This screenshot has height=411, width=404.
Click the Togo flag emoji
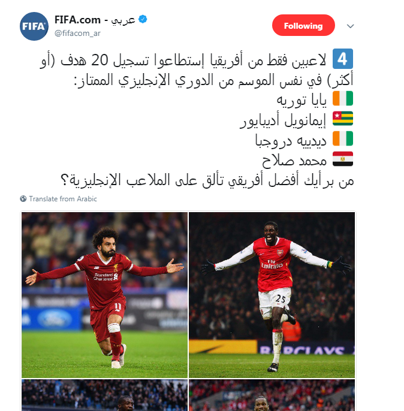tap(343, 119)
